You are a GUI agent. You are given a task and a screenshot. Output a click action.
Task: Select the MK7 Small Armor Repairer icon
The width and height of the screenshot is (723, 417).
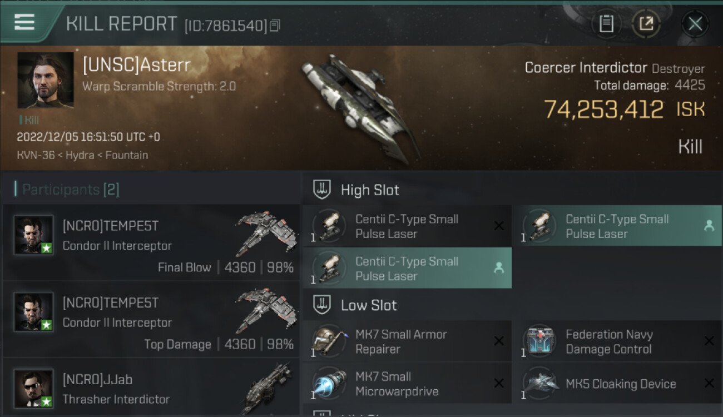(x=329, y=341)
